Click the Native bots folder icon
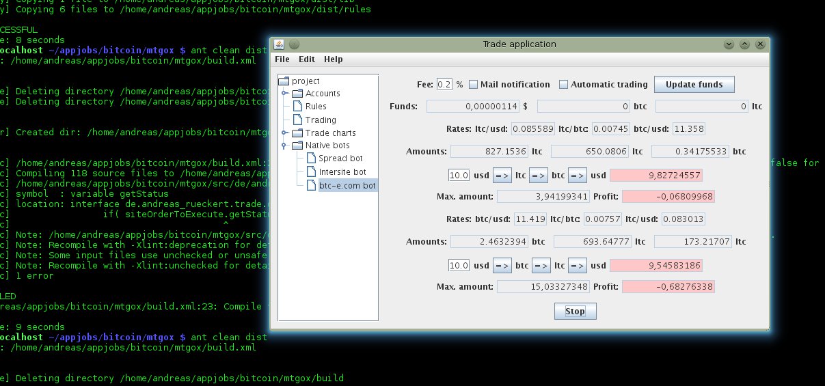 [297, 146]
